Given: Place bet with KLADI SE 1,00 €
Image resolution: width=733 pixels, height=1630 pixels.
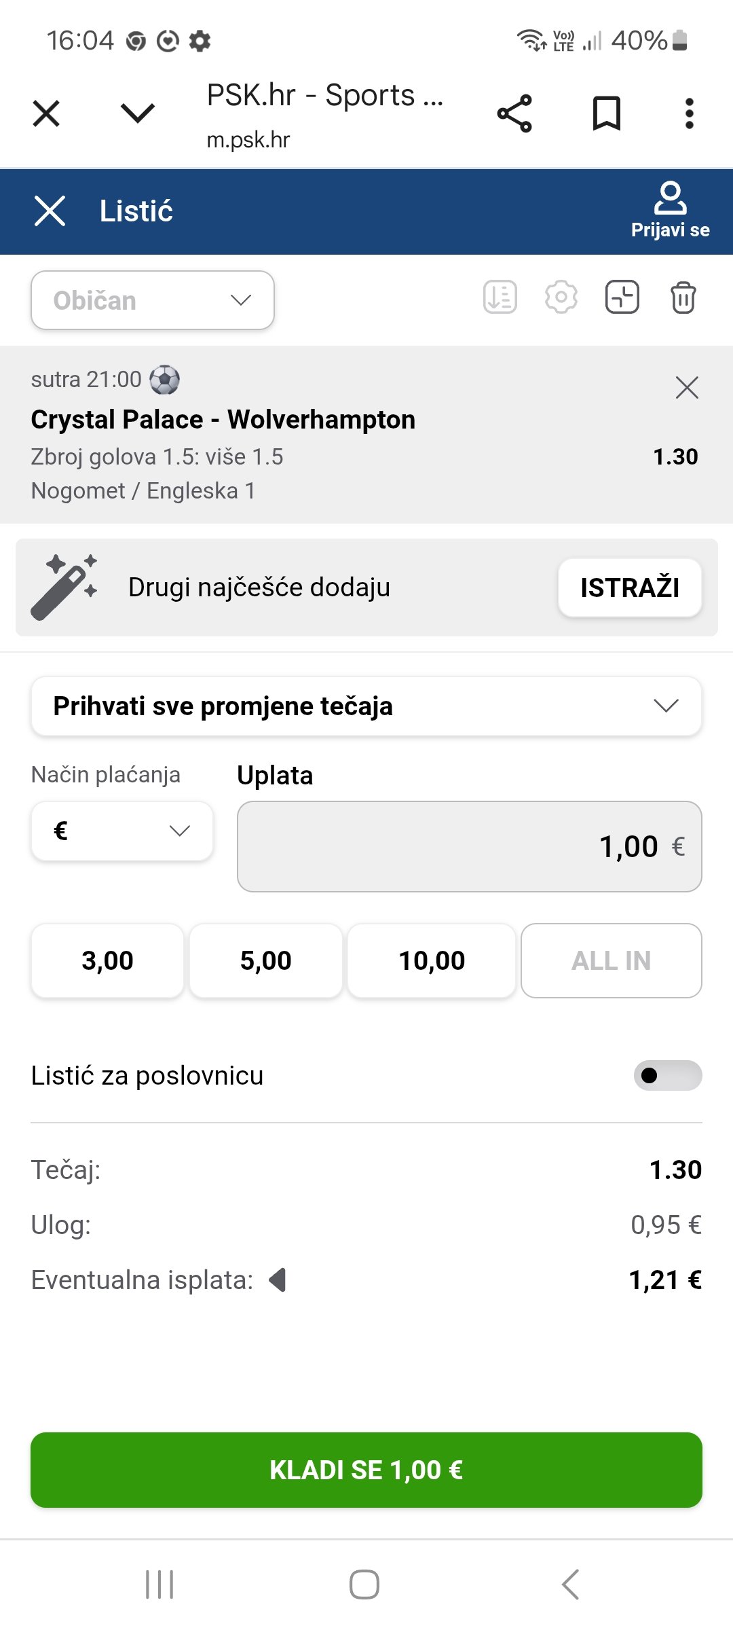Looking at the screenshot, I should (x=366, y=1470).
